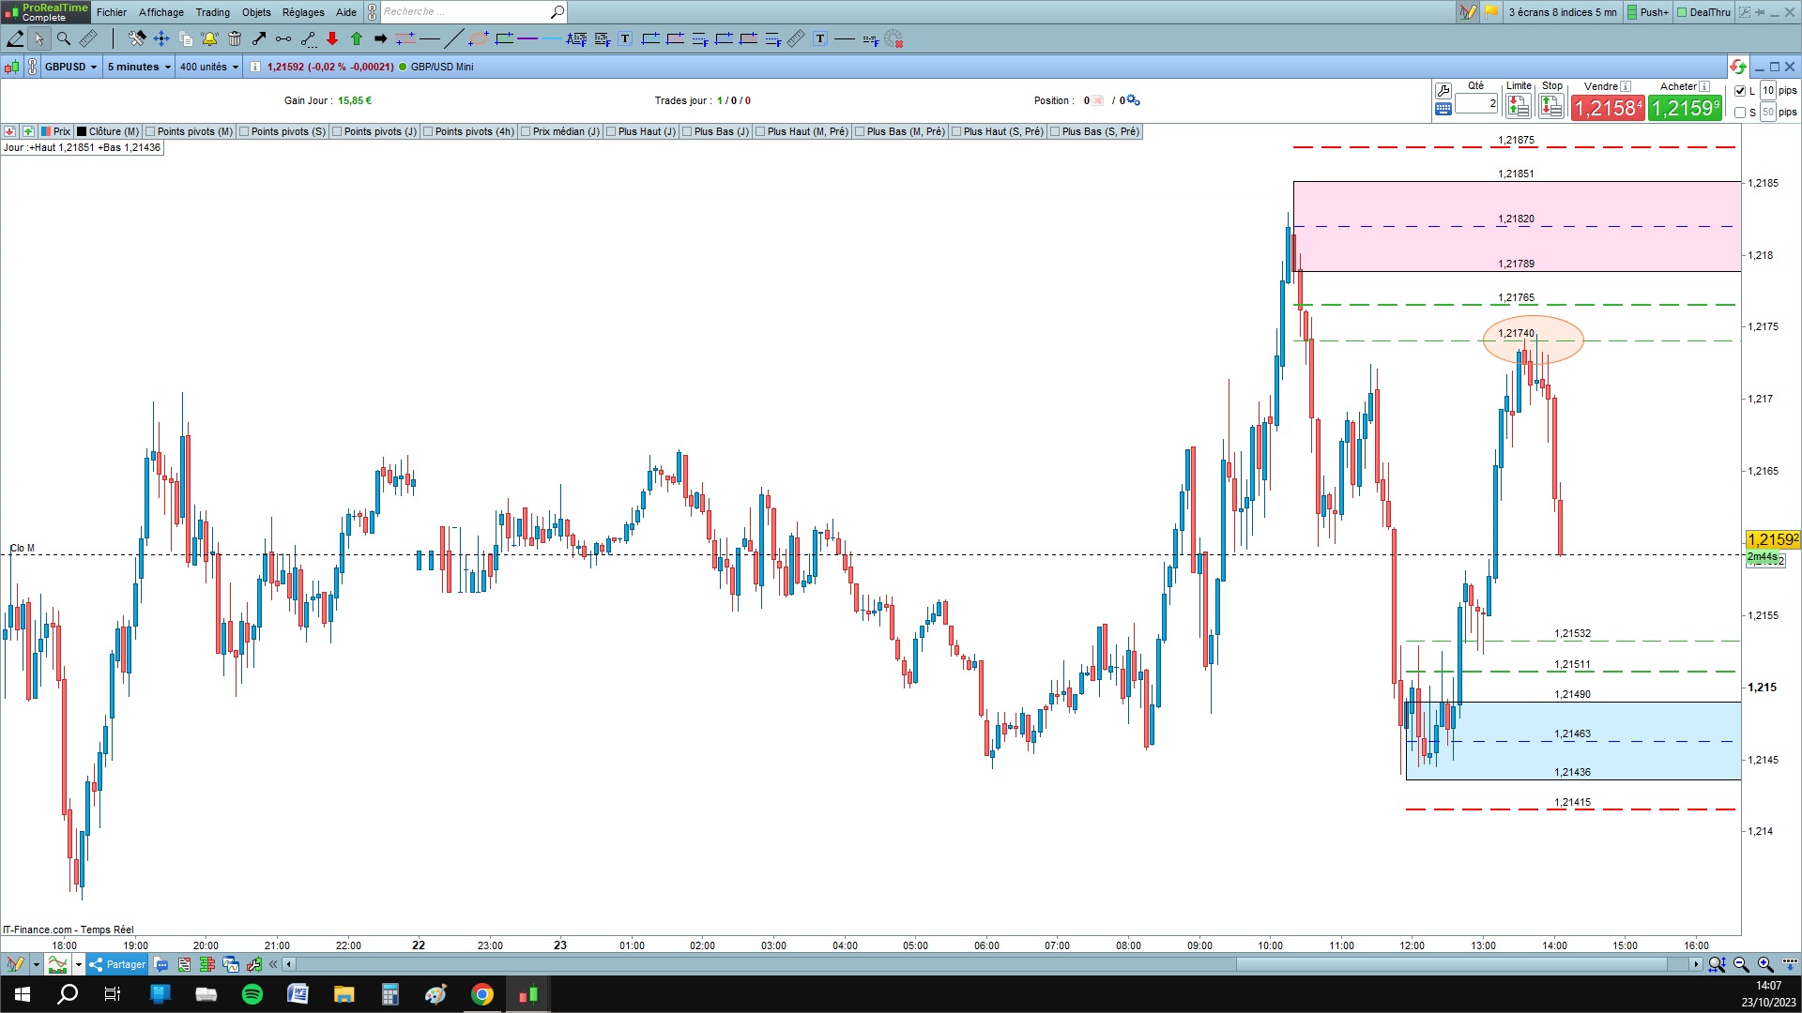Open the GBPUSD instrument dropdown
Screen dimensions: 1802x1013
point(71,67)
